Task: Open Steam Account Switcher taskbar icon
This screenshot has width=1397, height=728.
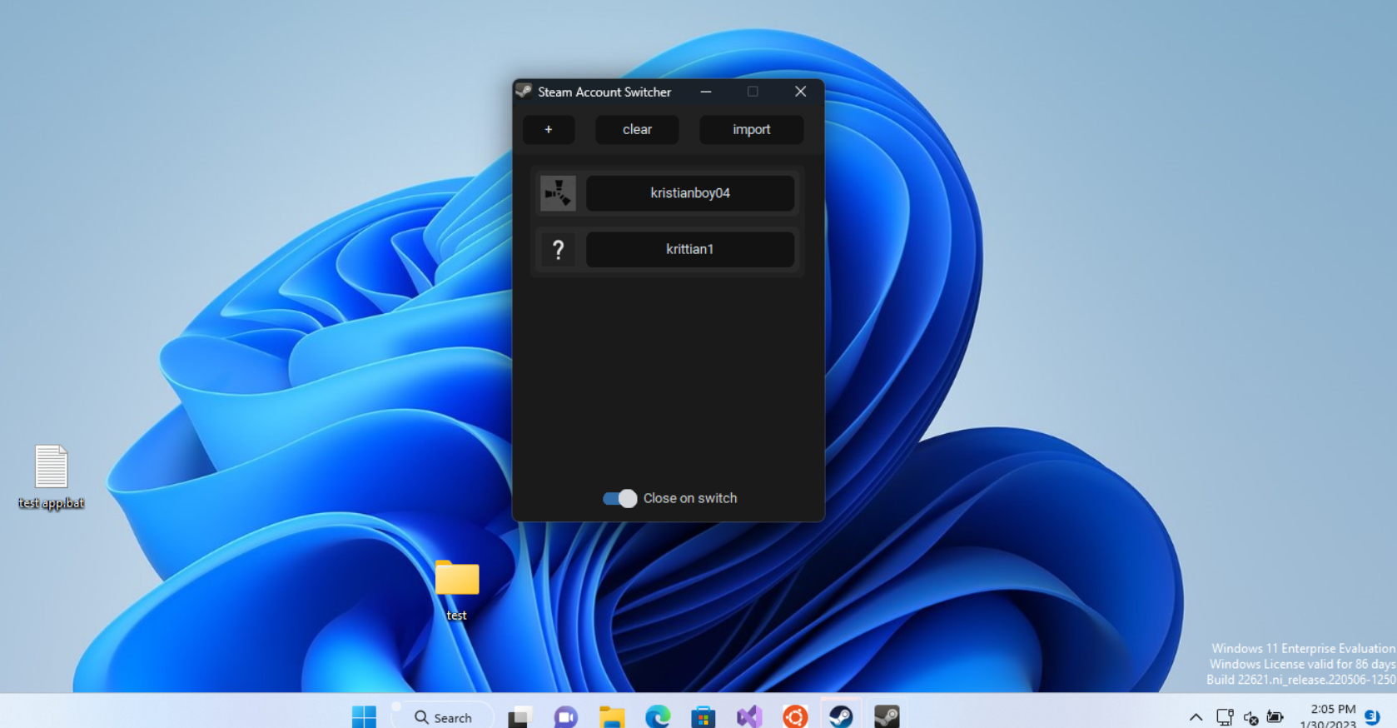Action: click(x=887, y=716)
